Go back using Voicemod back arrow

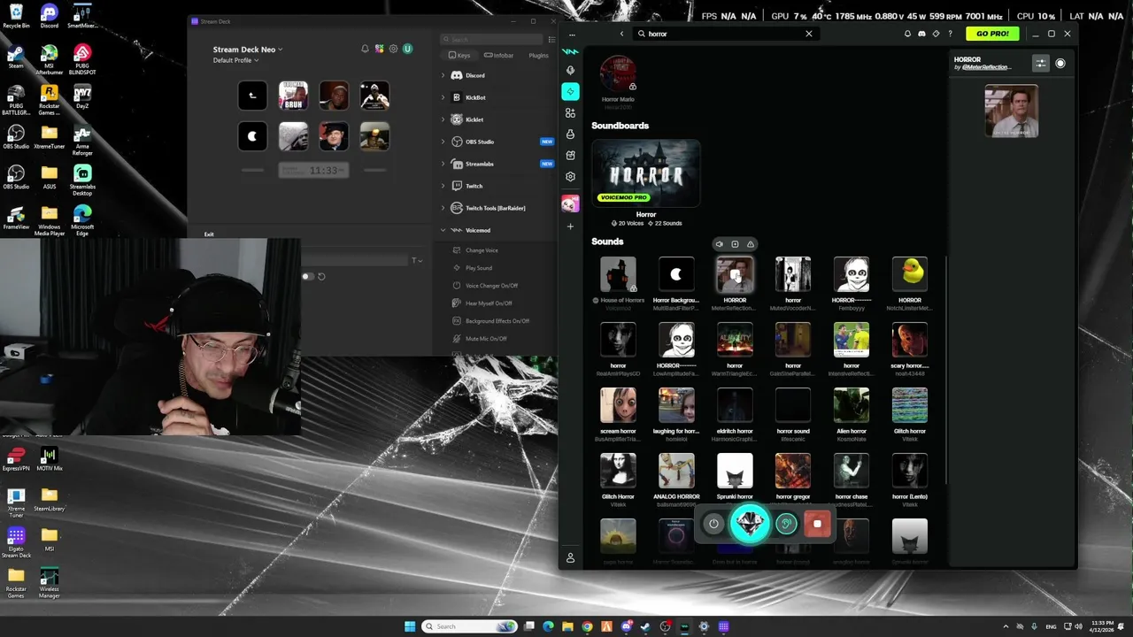(x=621, y=34)
